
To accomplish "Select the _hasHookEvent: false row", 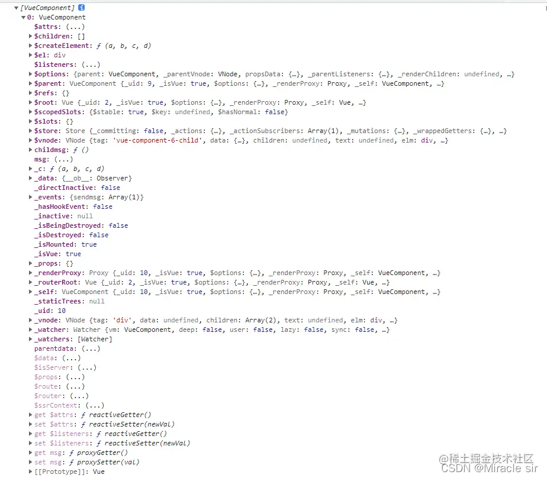I will (x=73, y=206).
